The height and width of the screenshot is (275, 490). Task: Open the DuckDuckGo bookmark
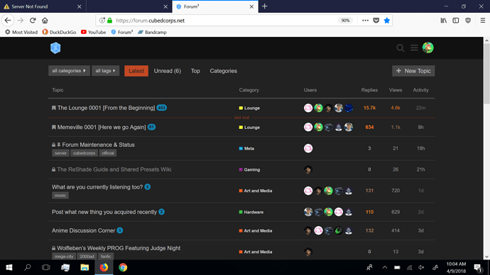(x=59, y=32)
